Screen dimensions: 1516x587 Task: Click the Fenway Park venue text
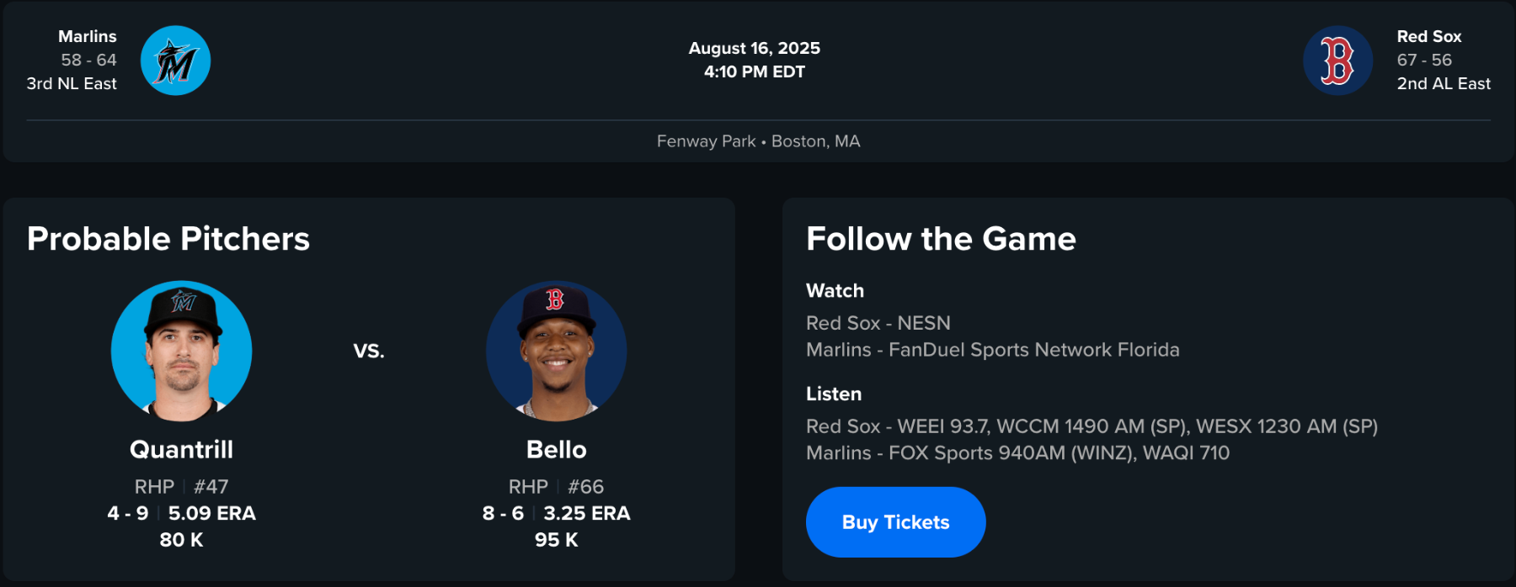706,141
